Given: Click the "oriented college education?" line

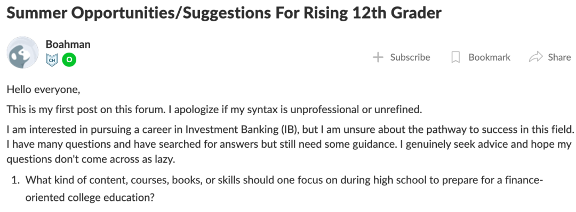Looking at the screenshot, I should [90, 197].
